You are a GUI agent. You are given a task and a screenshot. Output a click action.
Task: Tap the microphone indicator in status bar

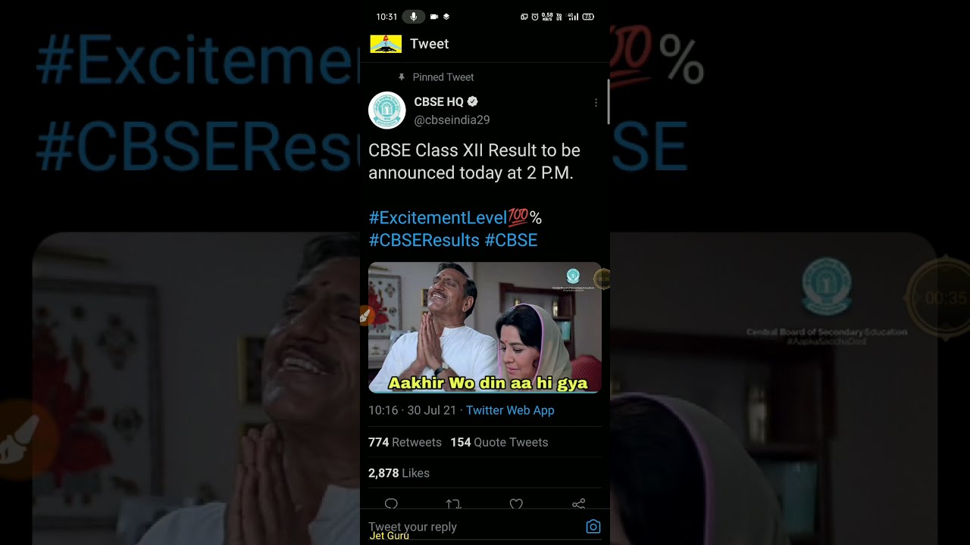click(x=414, y=17)
